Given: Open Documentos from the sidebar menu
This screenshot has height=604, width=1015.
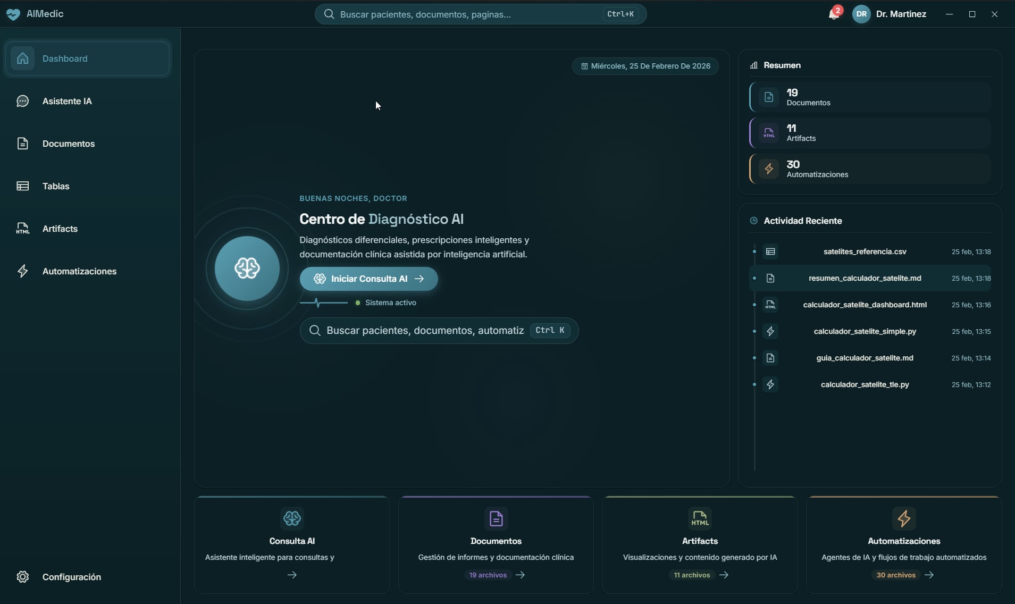Looking at the screenshot, I should pyautogui.click(x=70, y=143).
